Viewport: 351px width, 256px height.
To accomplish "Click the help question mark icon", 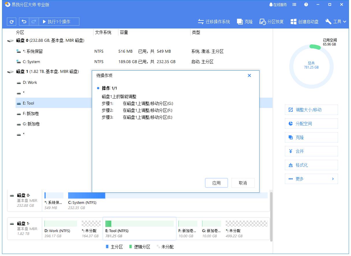I will (x=306, y=4).
